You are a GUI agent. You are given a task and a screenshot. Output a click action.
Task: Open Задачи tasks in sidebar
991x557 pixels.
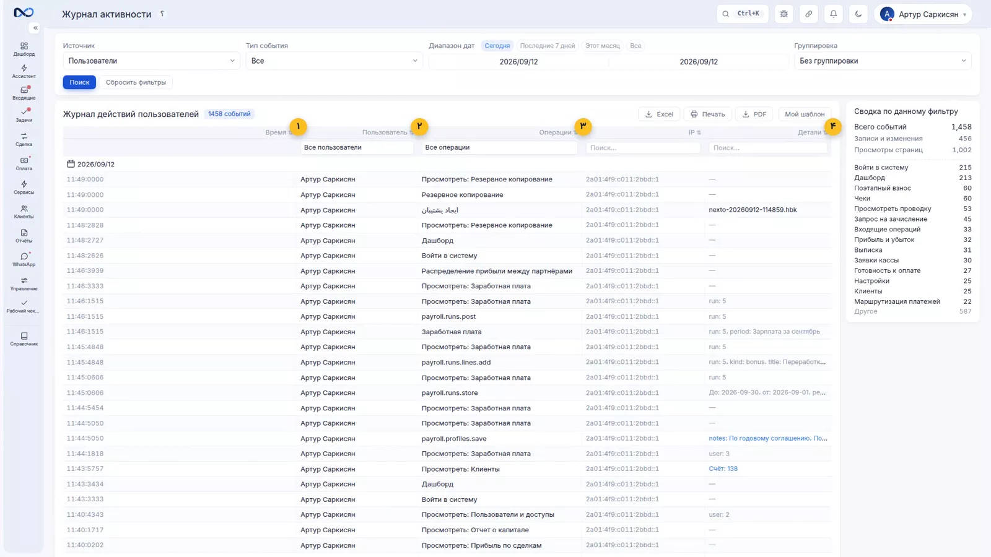click(24, 115)
